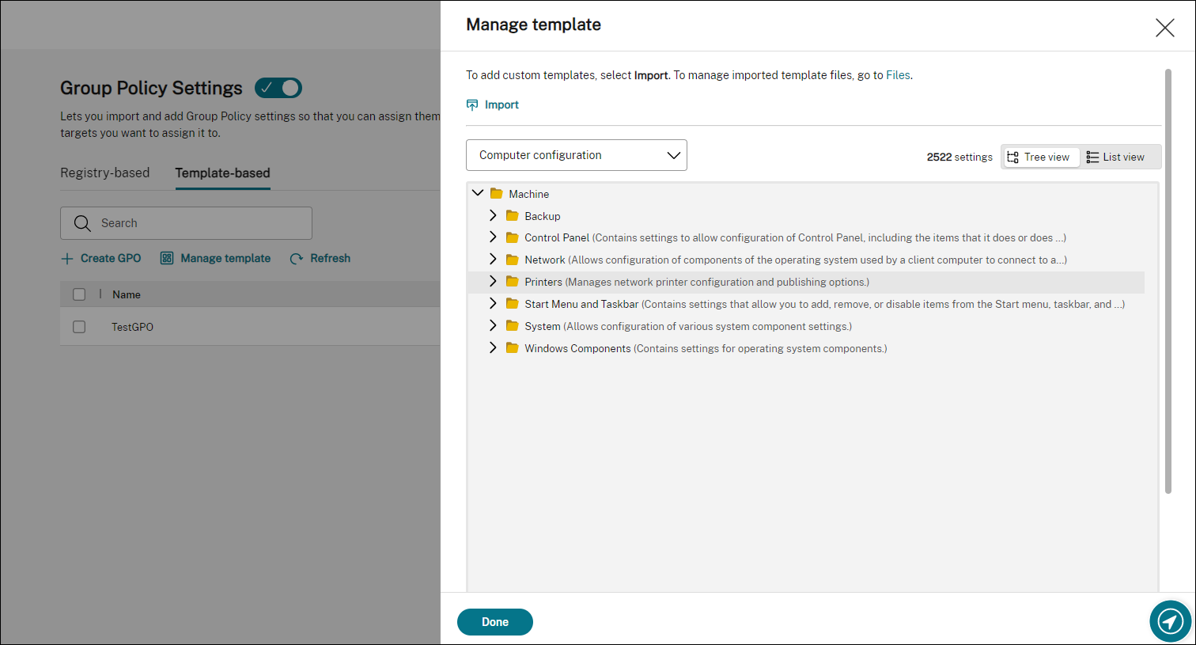Click the List view icon
The height and width of the screenshot is (645, 1196).
(x=1092, y=157)
